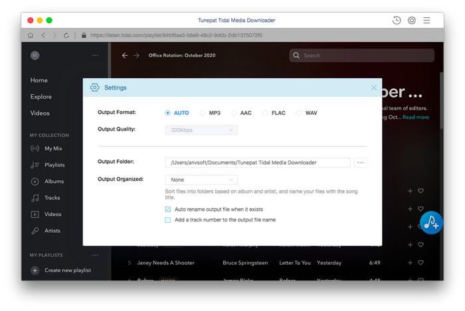
Task: Reload the page icon
Action: [x=66, y=36]
